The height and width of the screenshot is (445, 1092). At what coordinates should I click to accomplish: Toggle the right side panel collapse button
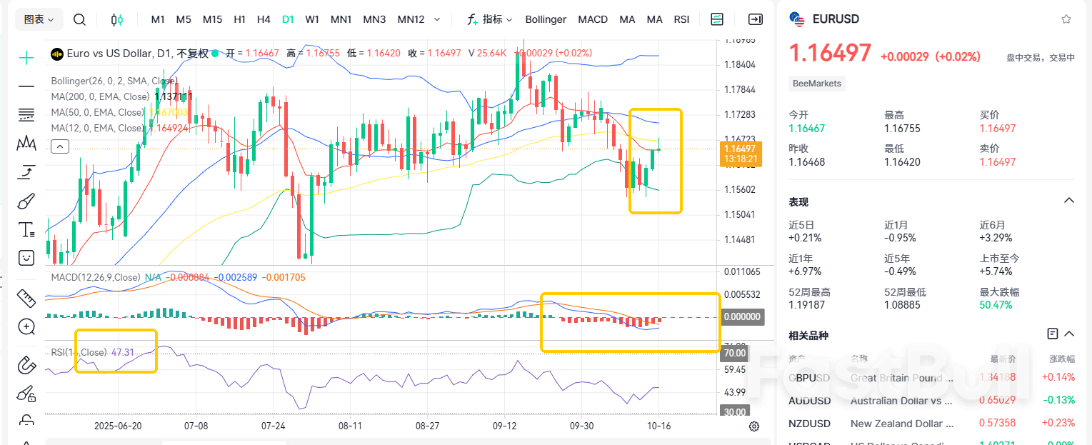[755, 19]
